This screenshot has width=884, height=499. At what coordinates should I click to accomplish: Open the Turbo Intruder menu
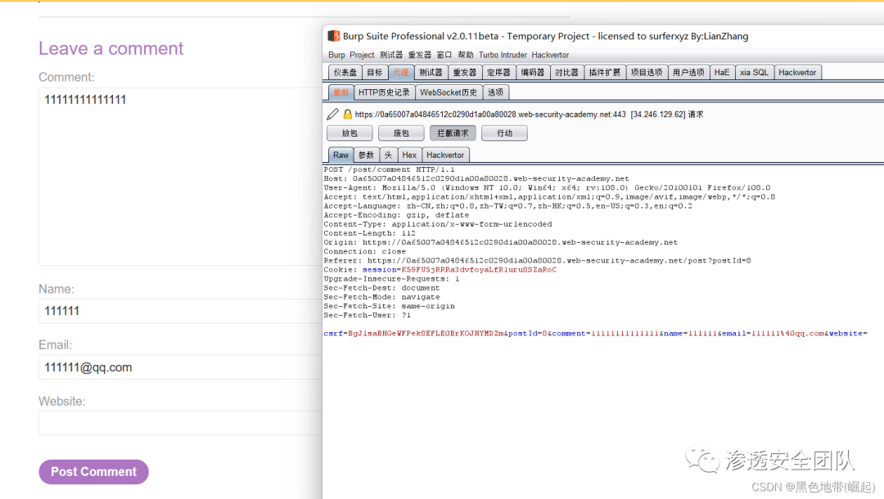click(x=503, y=55)
